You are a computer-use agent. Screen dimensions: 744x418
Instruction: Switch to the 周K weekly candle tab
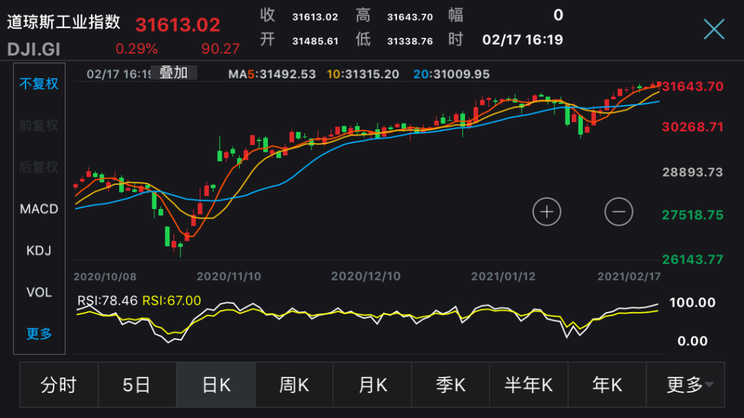coord(293,385)
